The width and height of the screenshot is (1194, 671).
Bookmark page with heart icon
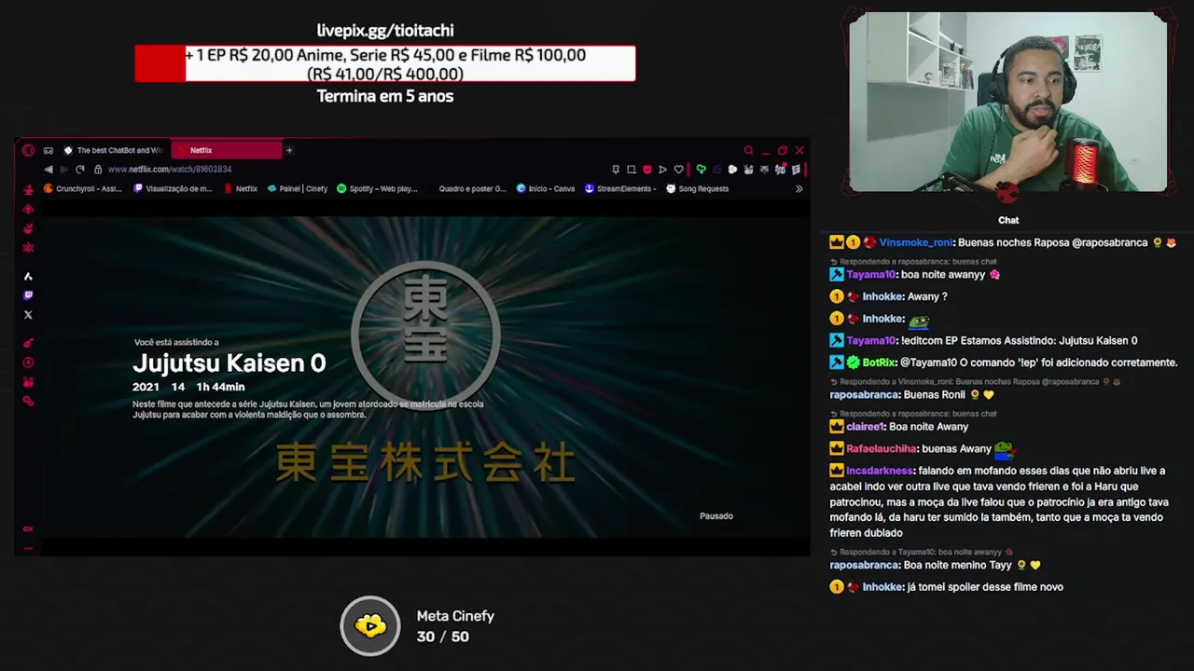678,170
